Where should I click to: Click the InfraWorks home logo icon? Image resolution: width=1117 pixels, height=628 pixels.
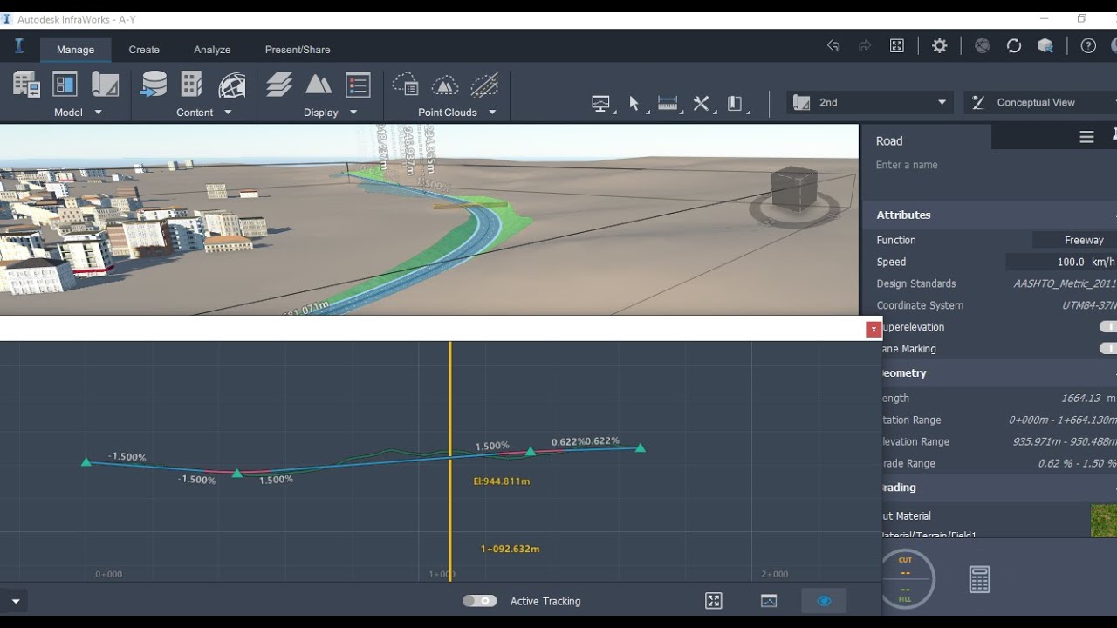(19, 46)
